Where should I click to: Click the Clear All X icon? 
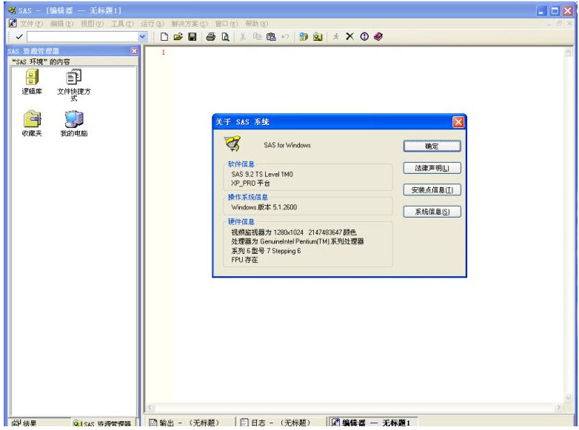[x=349, y=36]
